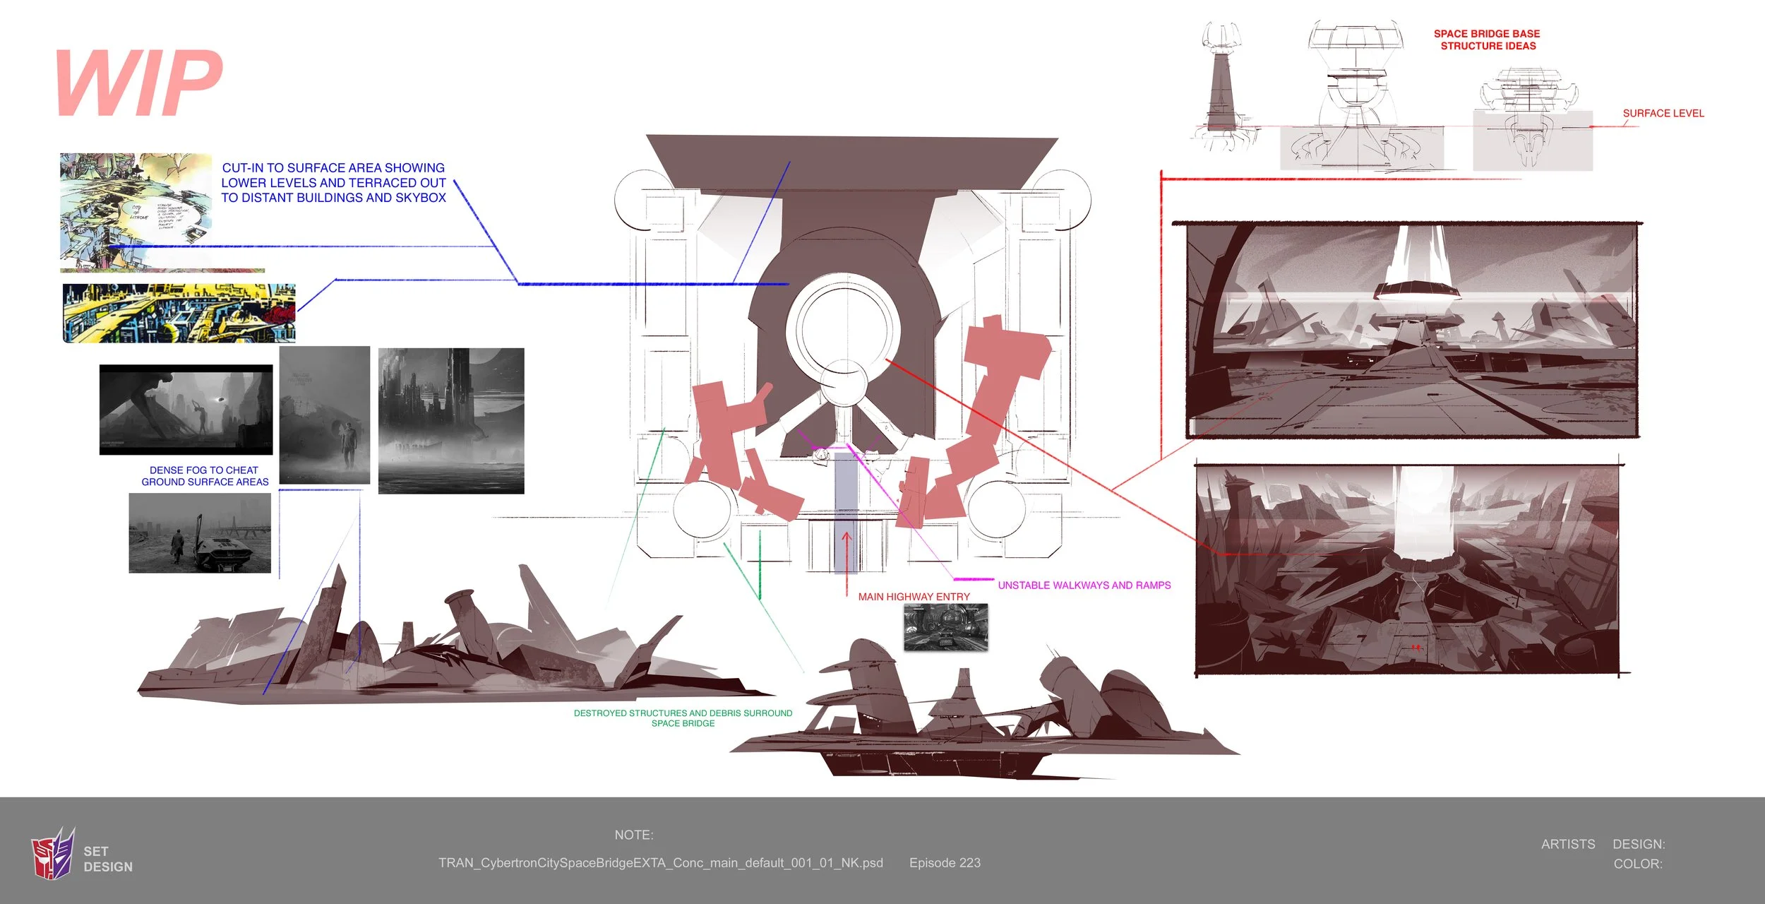Open the foggy skyscraper city reference image
This screenshot has height=904, width=1765.
coord(451,421)
